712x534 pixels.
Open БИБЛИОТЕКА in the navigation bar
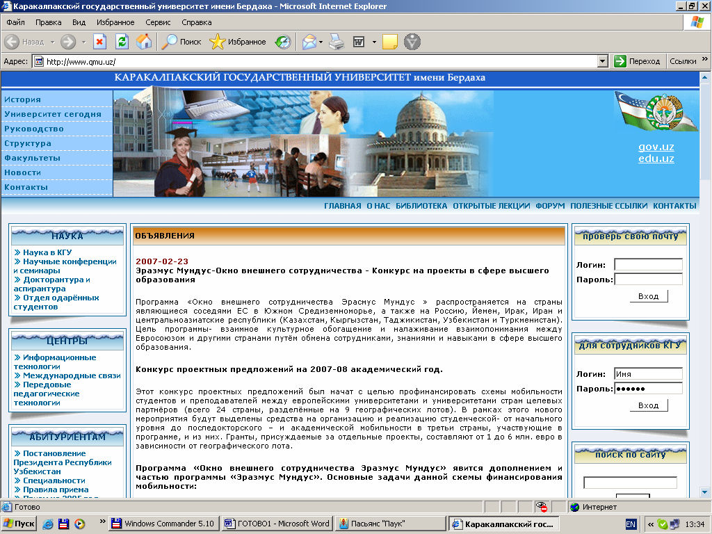(x=421, y=206)
